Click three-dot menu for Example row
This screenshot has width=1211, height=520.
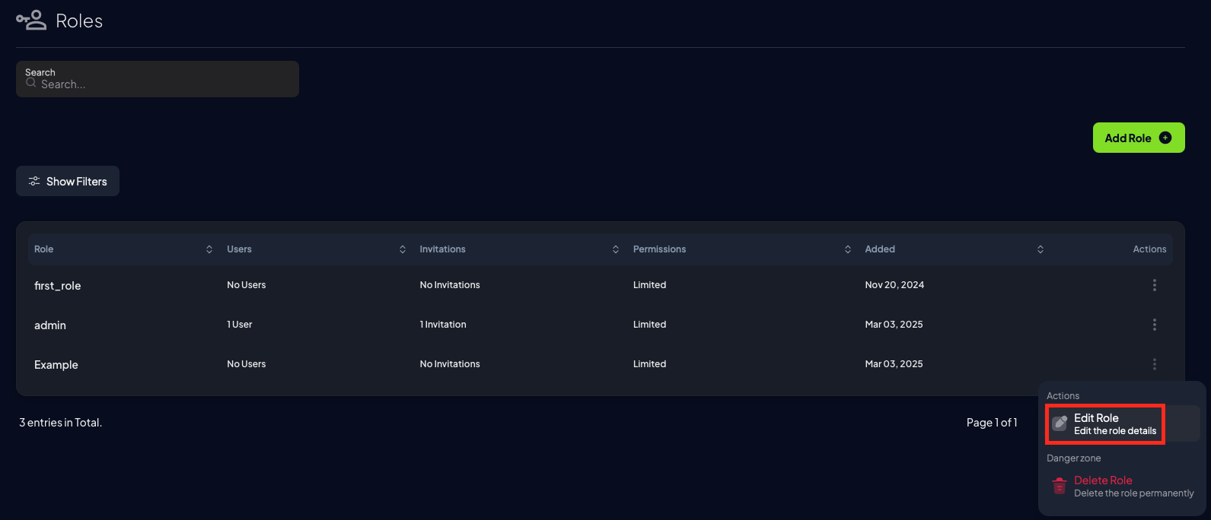pos(1154,364)
